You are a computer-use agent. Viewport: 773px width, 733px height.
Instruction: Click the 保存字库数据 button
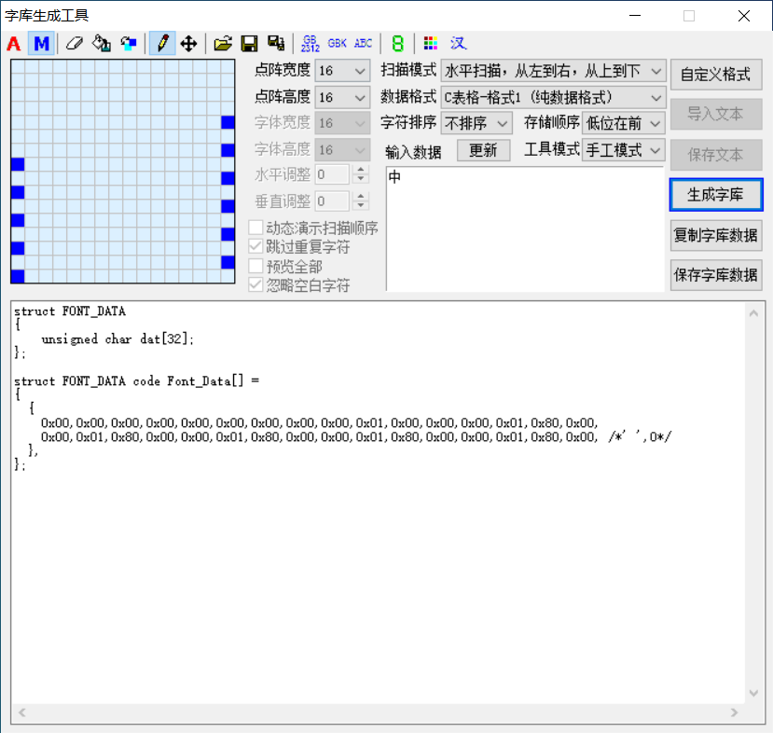coord(716,275)
